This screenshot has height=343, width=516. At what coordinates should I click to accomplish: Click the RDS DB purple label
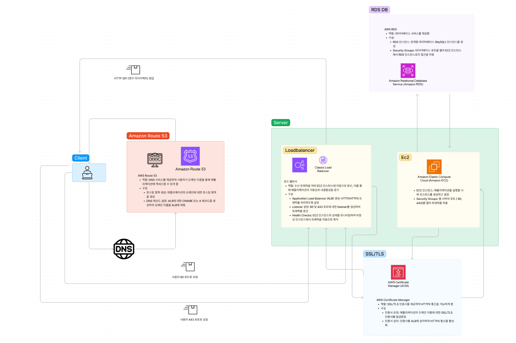[379, 10]
